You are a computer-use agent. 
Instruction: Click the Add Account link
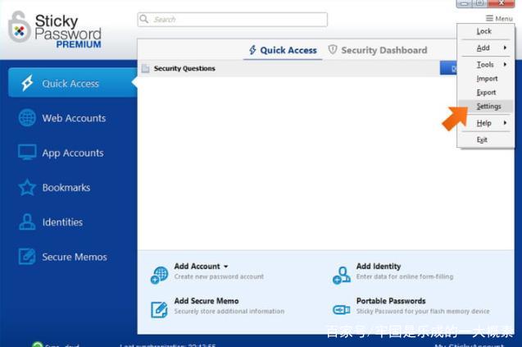tap(197, 267)
